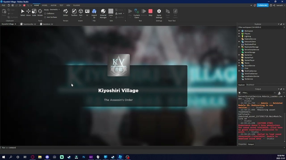Select the Move tool
Viewport: 286px width, 160px height.
(x=28, y=13)
